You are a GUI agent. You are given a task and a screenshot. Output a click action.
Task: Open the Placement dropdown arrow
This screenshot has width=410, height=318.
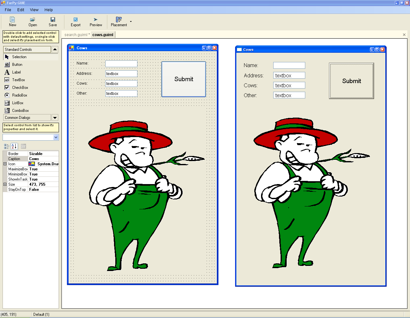[x=131, y=22]
